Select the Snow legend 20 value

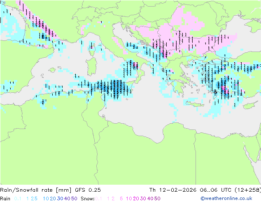pos(136,199)
